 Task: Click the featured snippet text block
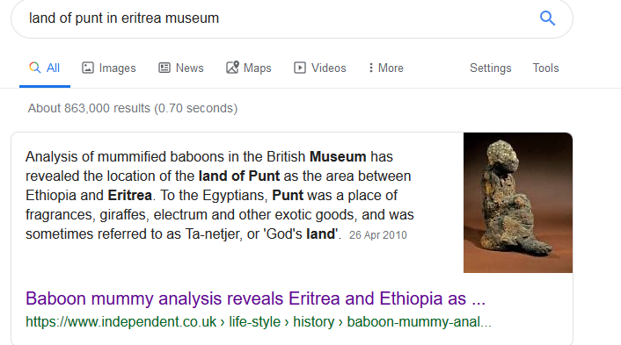pyautogui.click(x=220, y=195)
